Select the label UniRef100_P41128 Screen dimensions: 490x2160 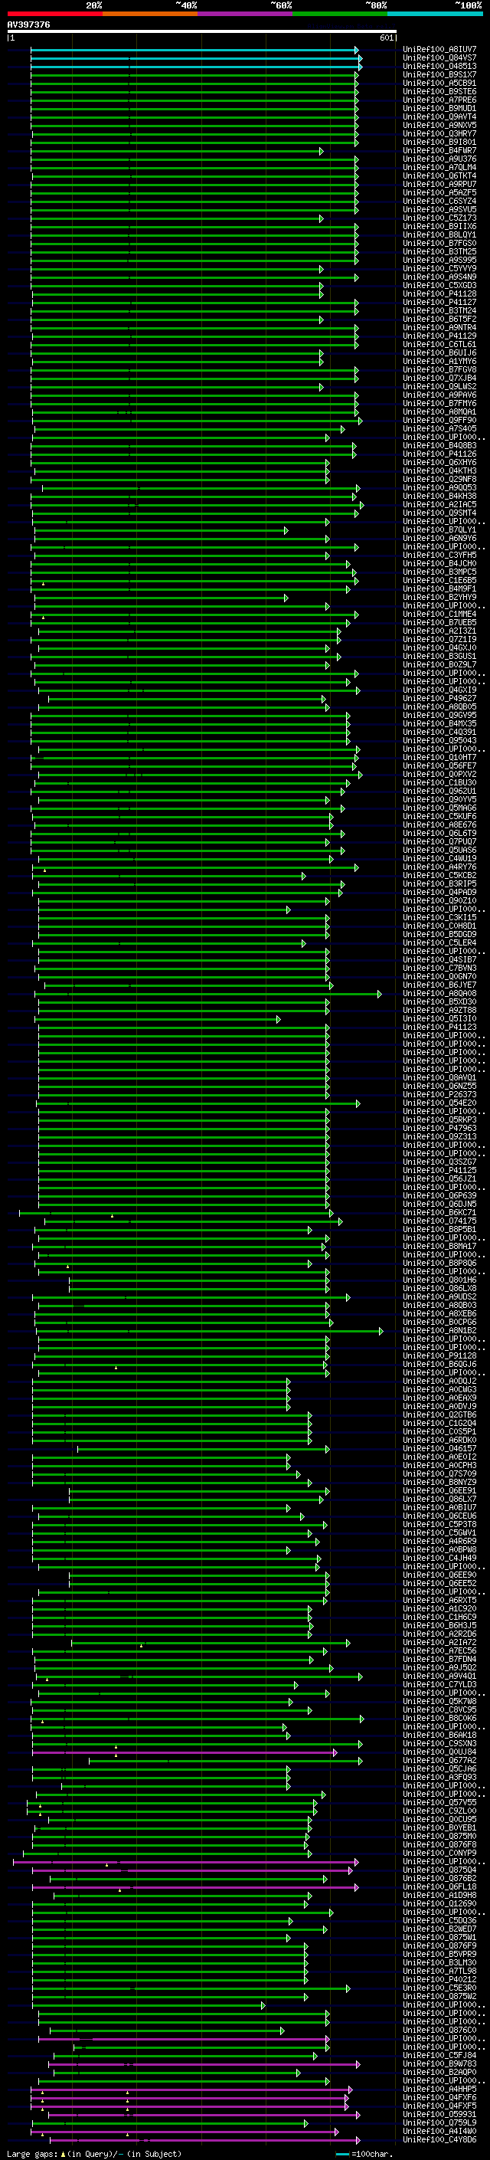tap(439, 293)
